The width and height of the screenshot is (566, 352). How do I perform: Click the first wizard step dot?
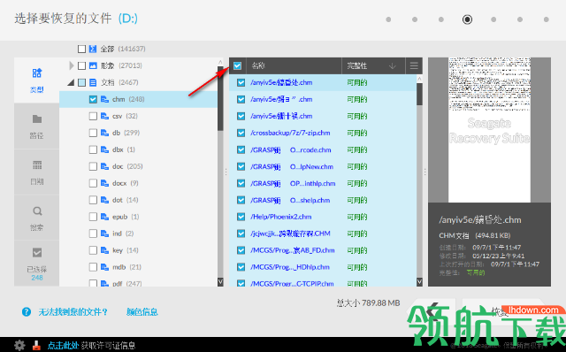click(388, 19)
